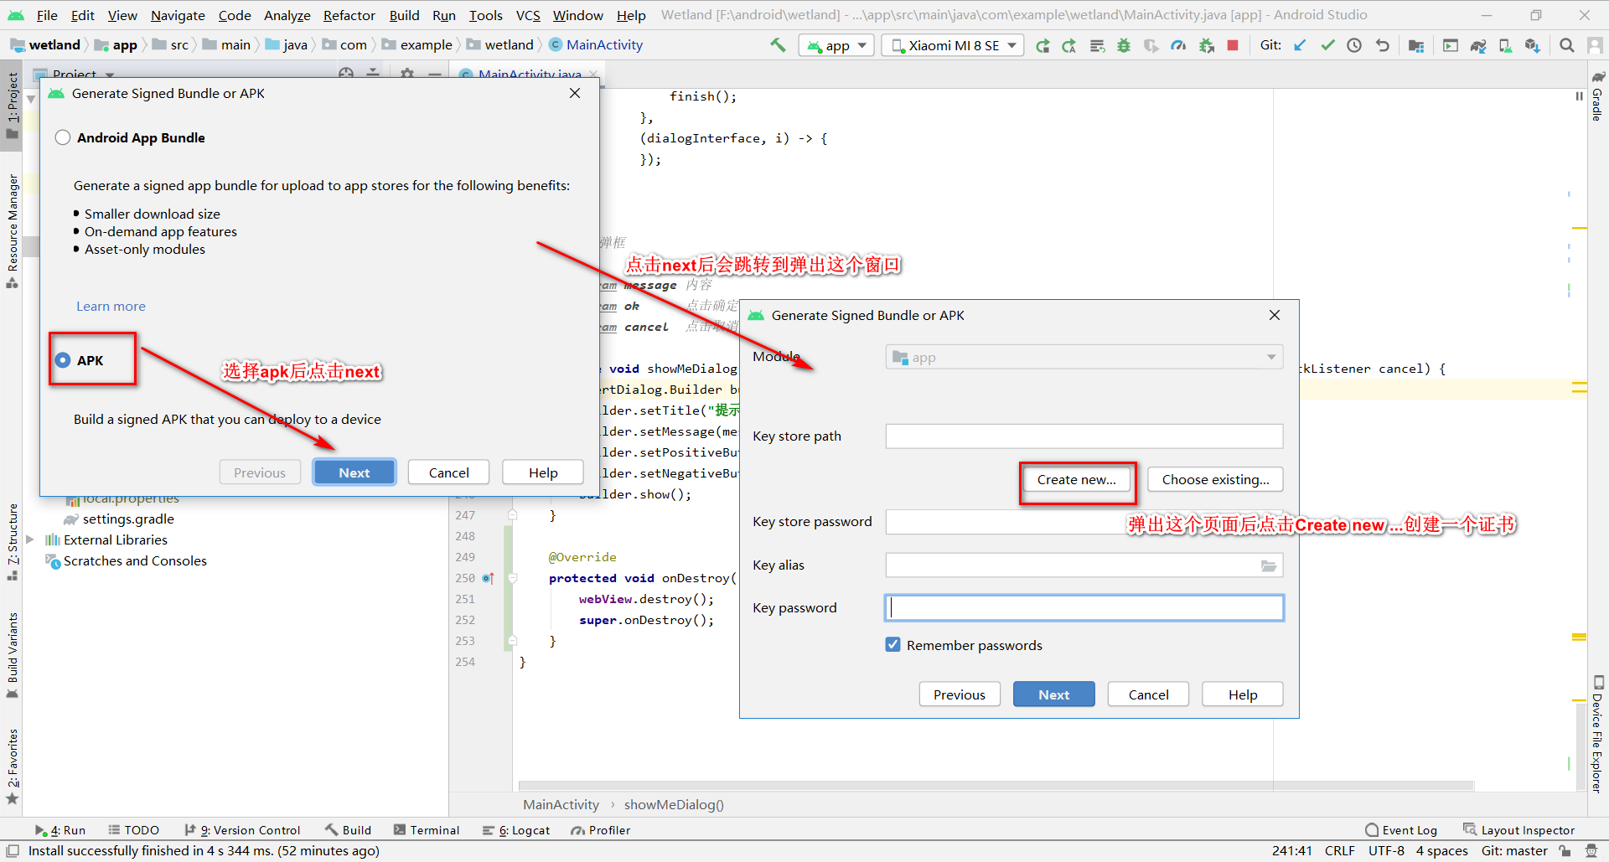
Task: Open the Search Everywhere magnifier
Action: [x=1566, y=45]
